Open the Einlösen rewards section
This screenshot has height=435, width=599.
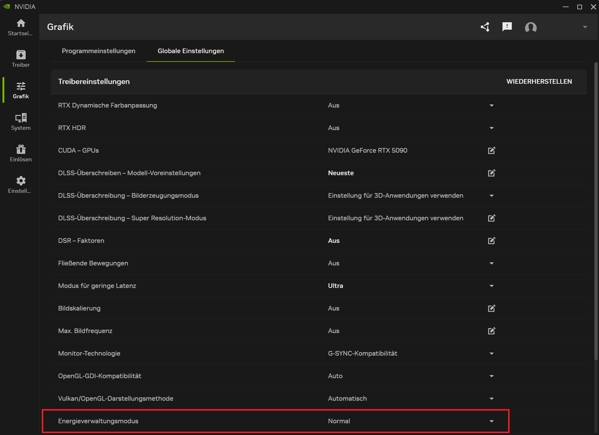20,153
